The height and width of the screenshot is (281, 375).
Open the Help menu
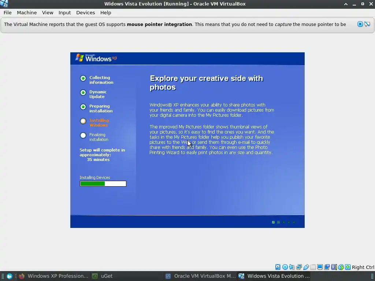pyautogui.click(x=106, y=13)
